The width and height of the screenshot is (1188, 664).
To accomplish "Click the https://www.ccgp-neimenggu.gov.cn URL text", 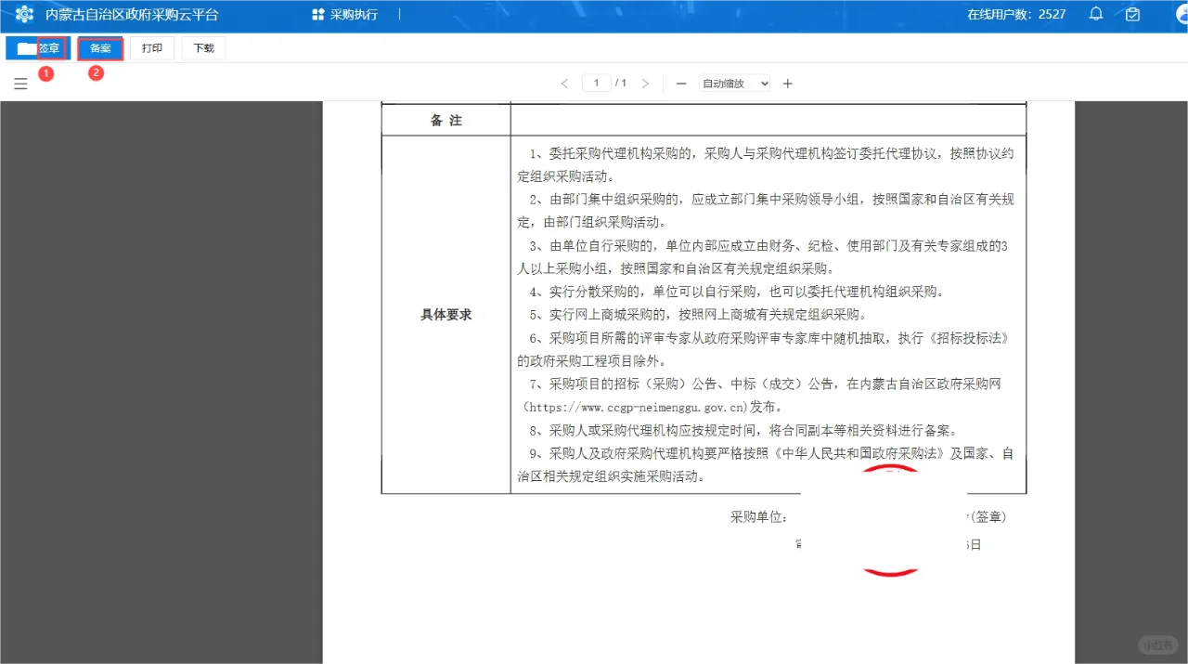I will tap(636, 407).
